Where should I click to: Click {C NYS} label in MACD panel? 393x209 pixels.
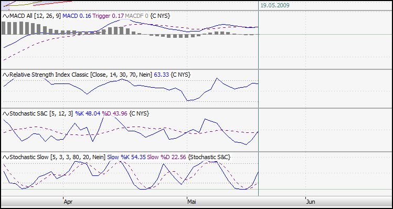click(x=161, y=16)
